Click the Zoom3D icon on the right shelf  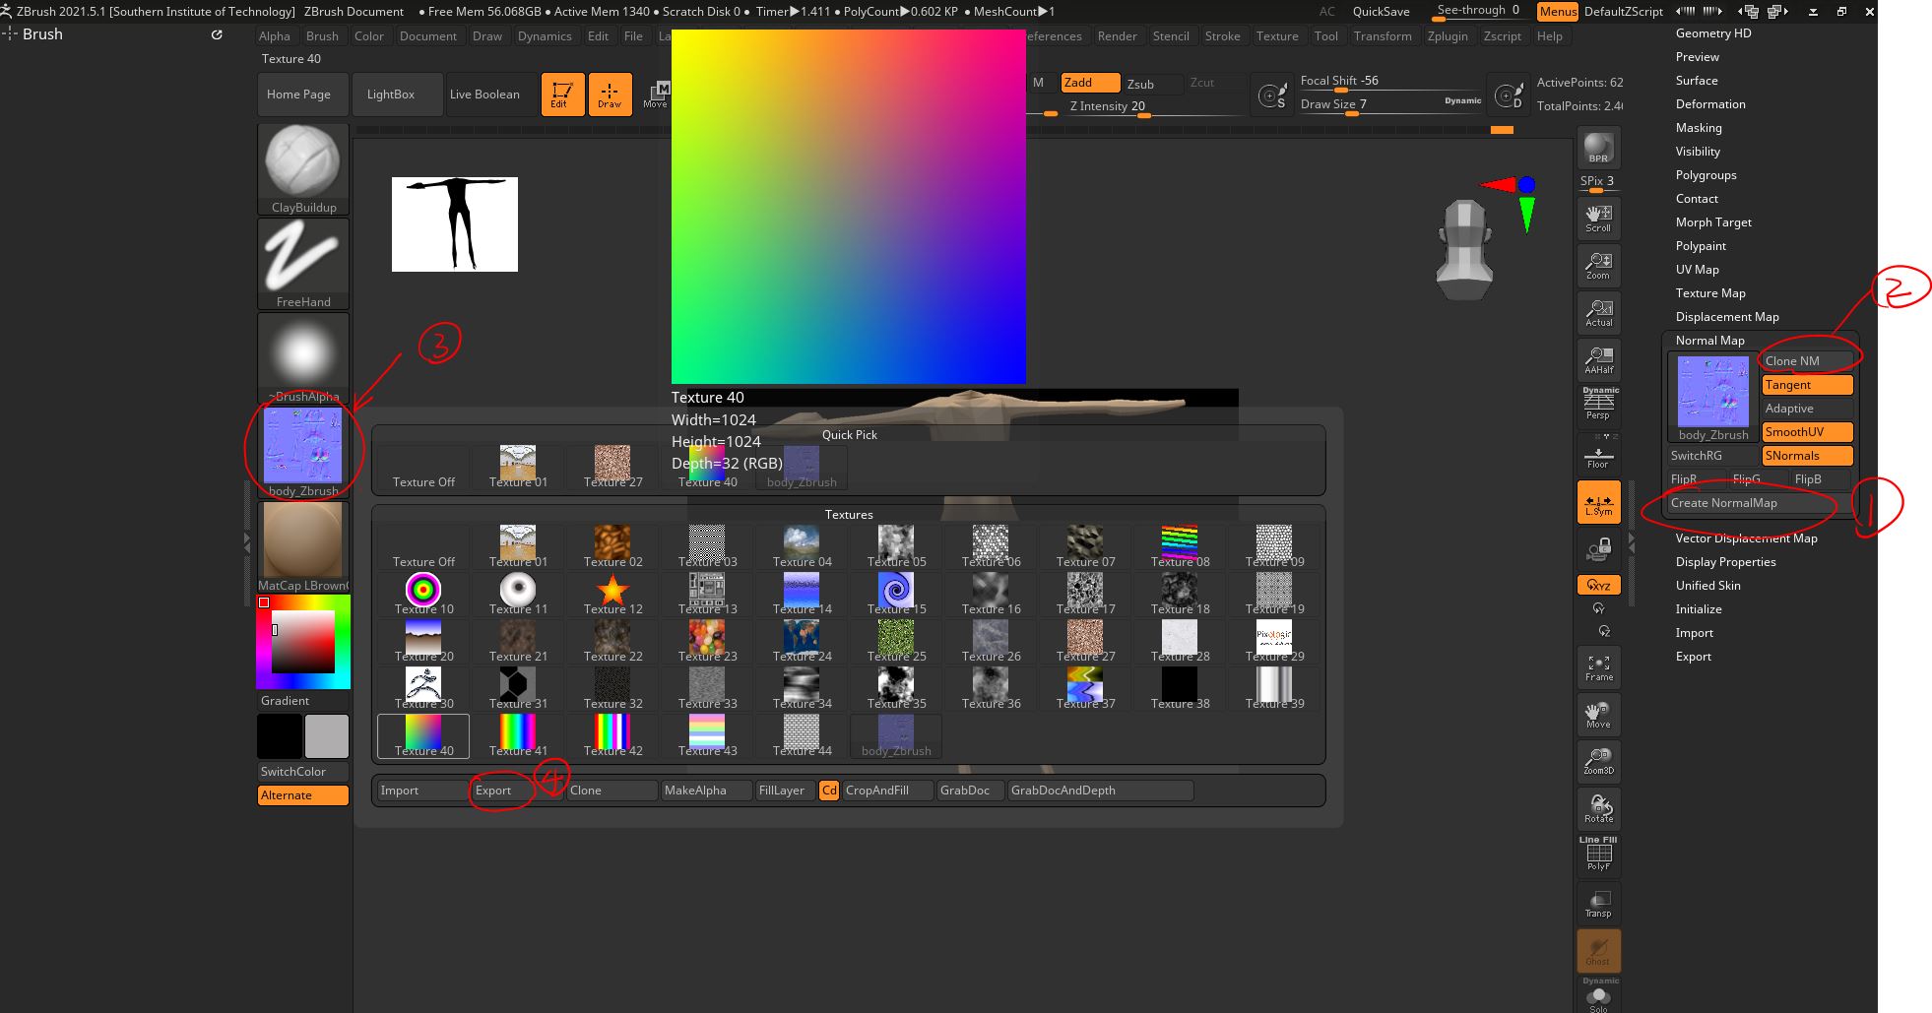pyautogui.click(x=1597, y=760)
